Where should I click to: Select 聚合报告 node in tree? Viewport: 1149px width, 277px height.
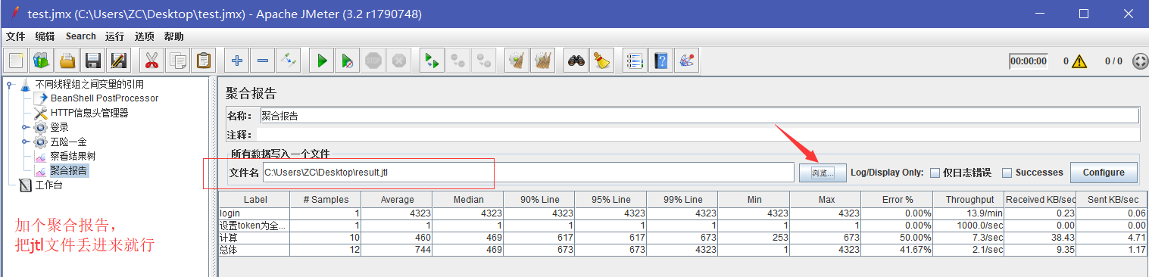pyautogui.click(x=69, y=170)
